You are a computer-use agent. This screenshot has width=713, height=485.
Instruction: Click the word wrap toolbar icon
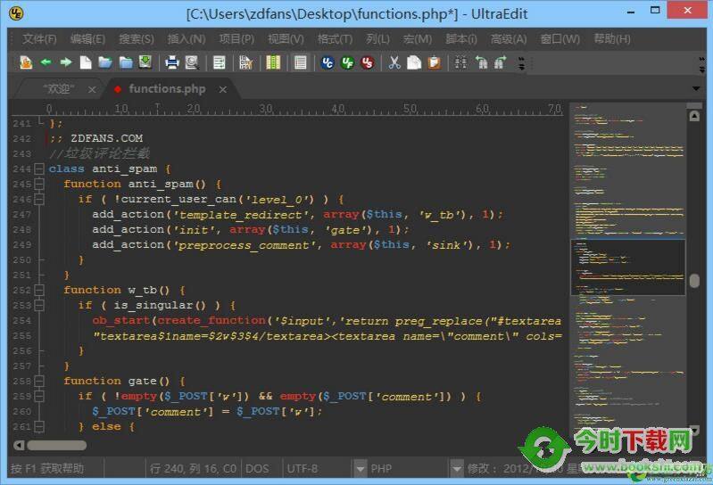tap(220, 62)
